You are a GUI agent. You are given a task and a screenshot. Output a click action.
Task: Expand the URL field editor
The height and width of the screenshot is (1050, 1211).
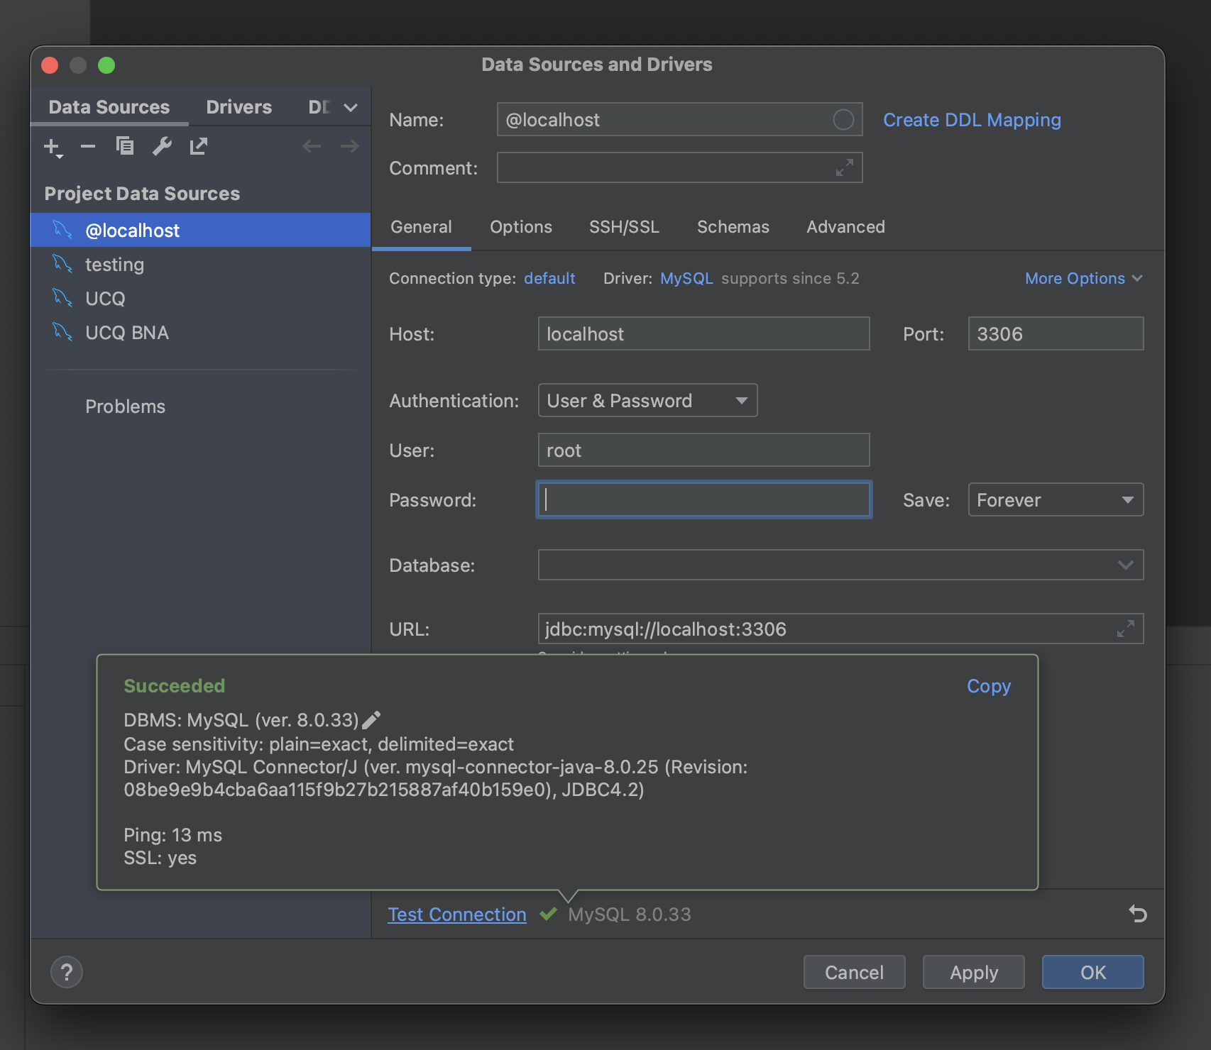(1125, 629)
